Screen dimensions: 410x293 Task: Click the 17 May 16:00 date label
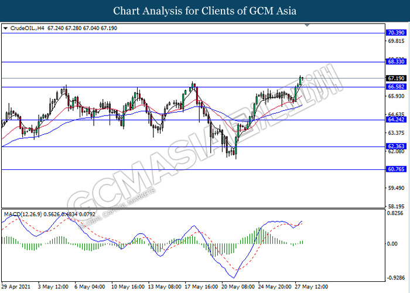tap(201, 287)
